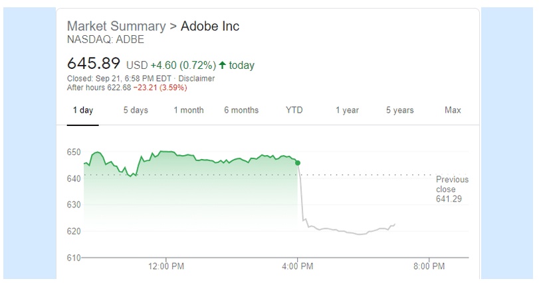This screenshot has height=283, width=539.
Task: Switch to the YTD tab
Action: (294, 110)
